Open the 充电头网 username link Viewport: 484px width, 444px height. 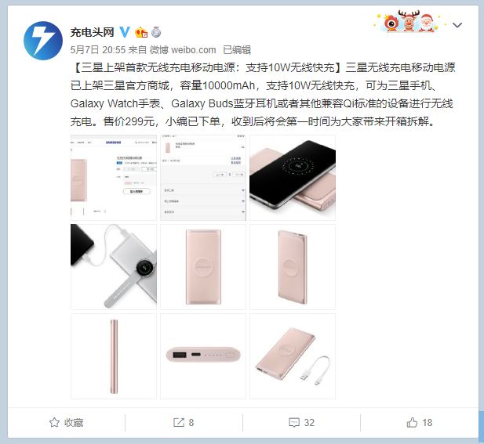92,32
